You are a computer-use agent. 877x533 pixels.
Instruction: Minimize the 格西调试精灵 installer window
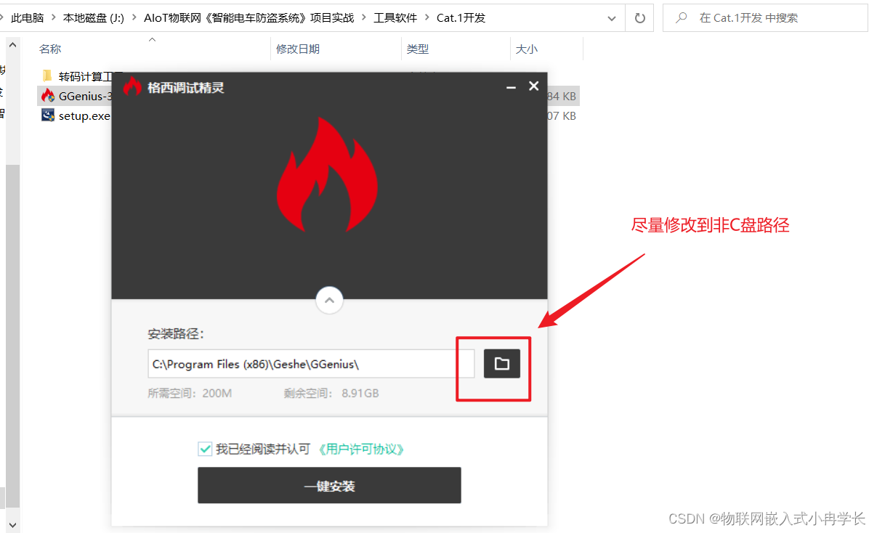click(512, 86)
